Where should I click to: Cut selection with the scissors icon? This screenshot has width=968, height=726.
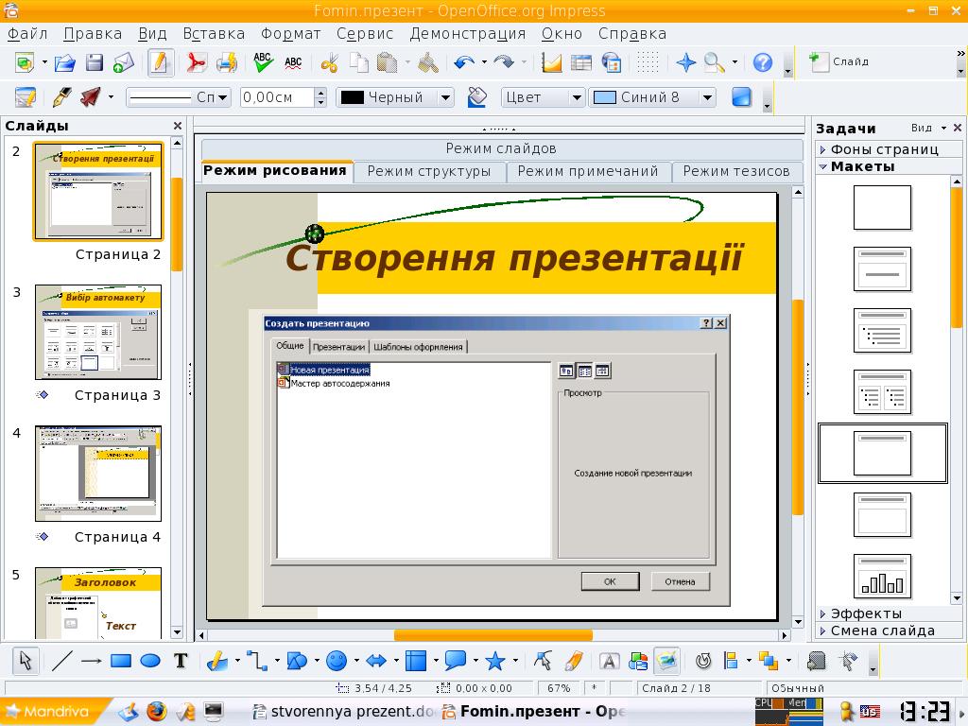[x=330, y=62]
